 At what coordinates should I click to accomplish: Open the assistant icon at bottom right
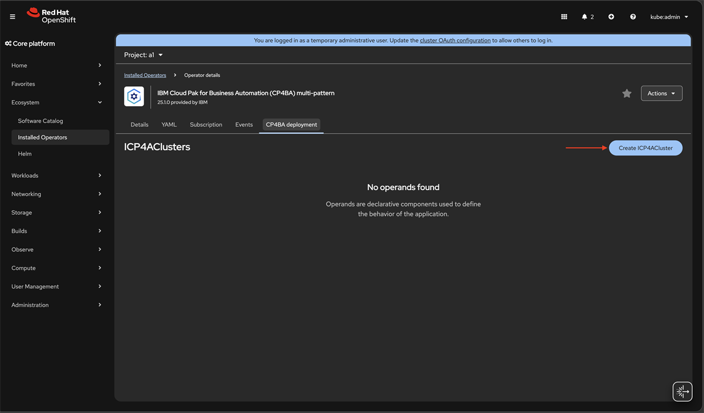[x=682, y=391]
